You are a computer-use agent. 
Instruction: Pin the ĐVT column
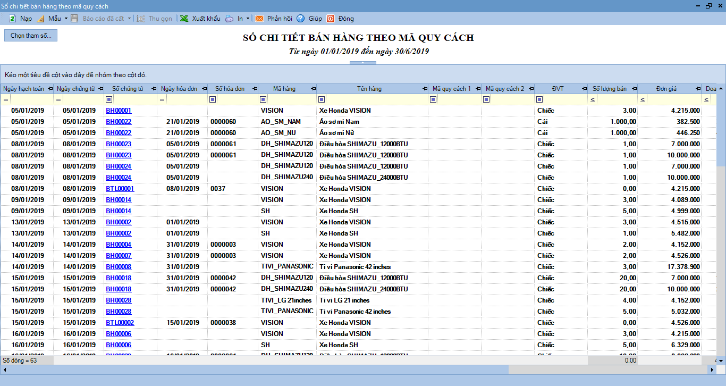point(584,89)
